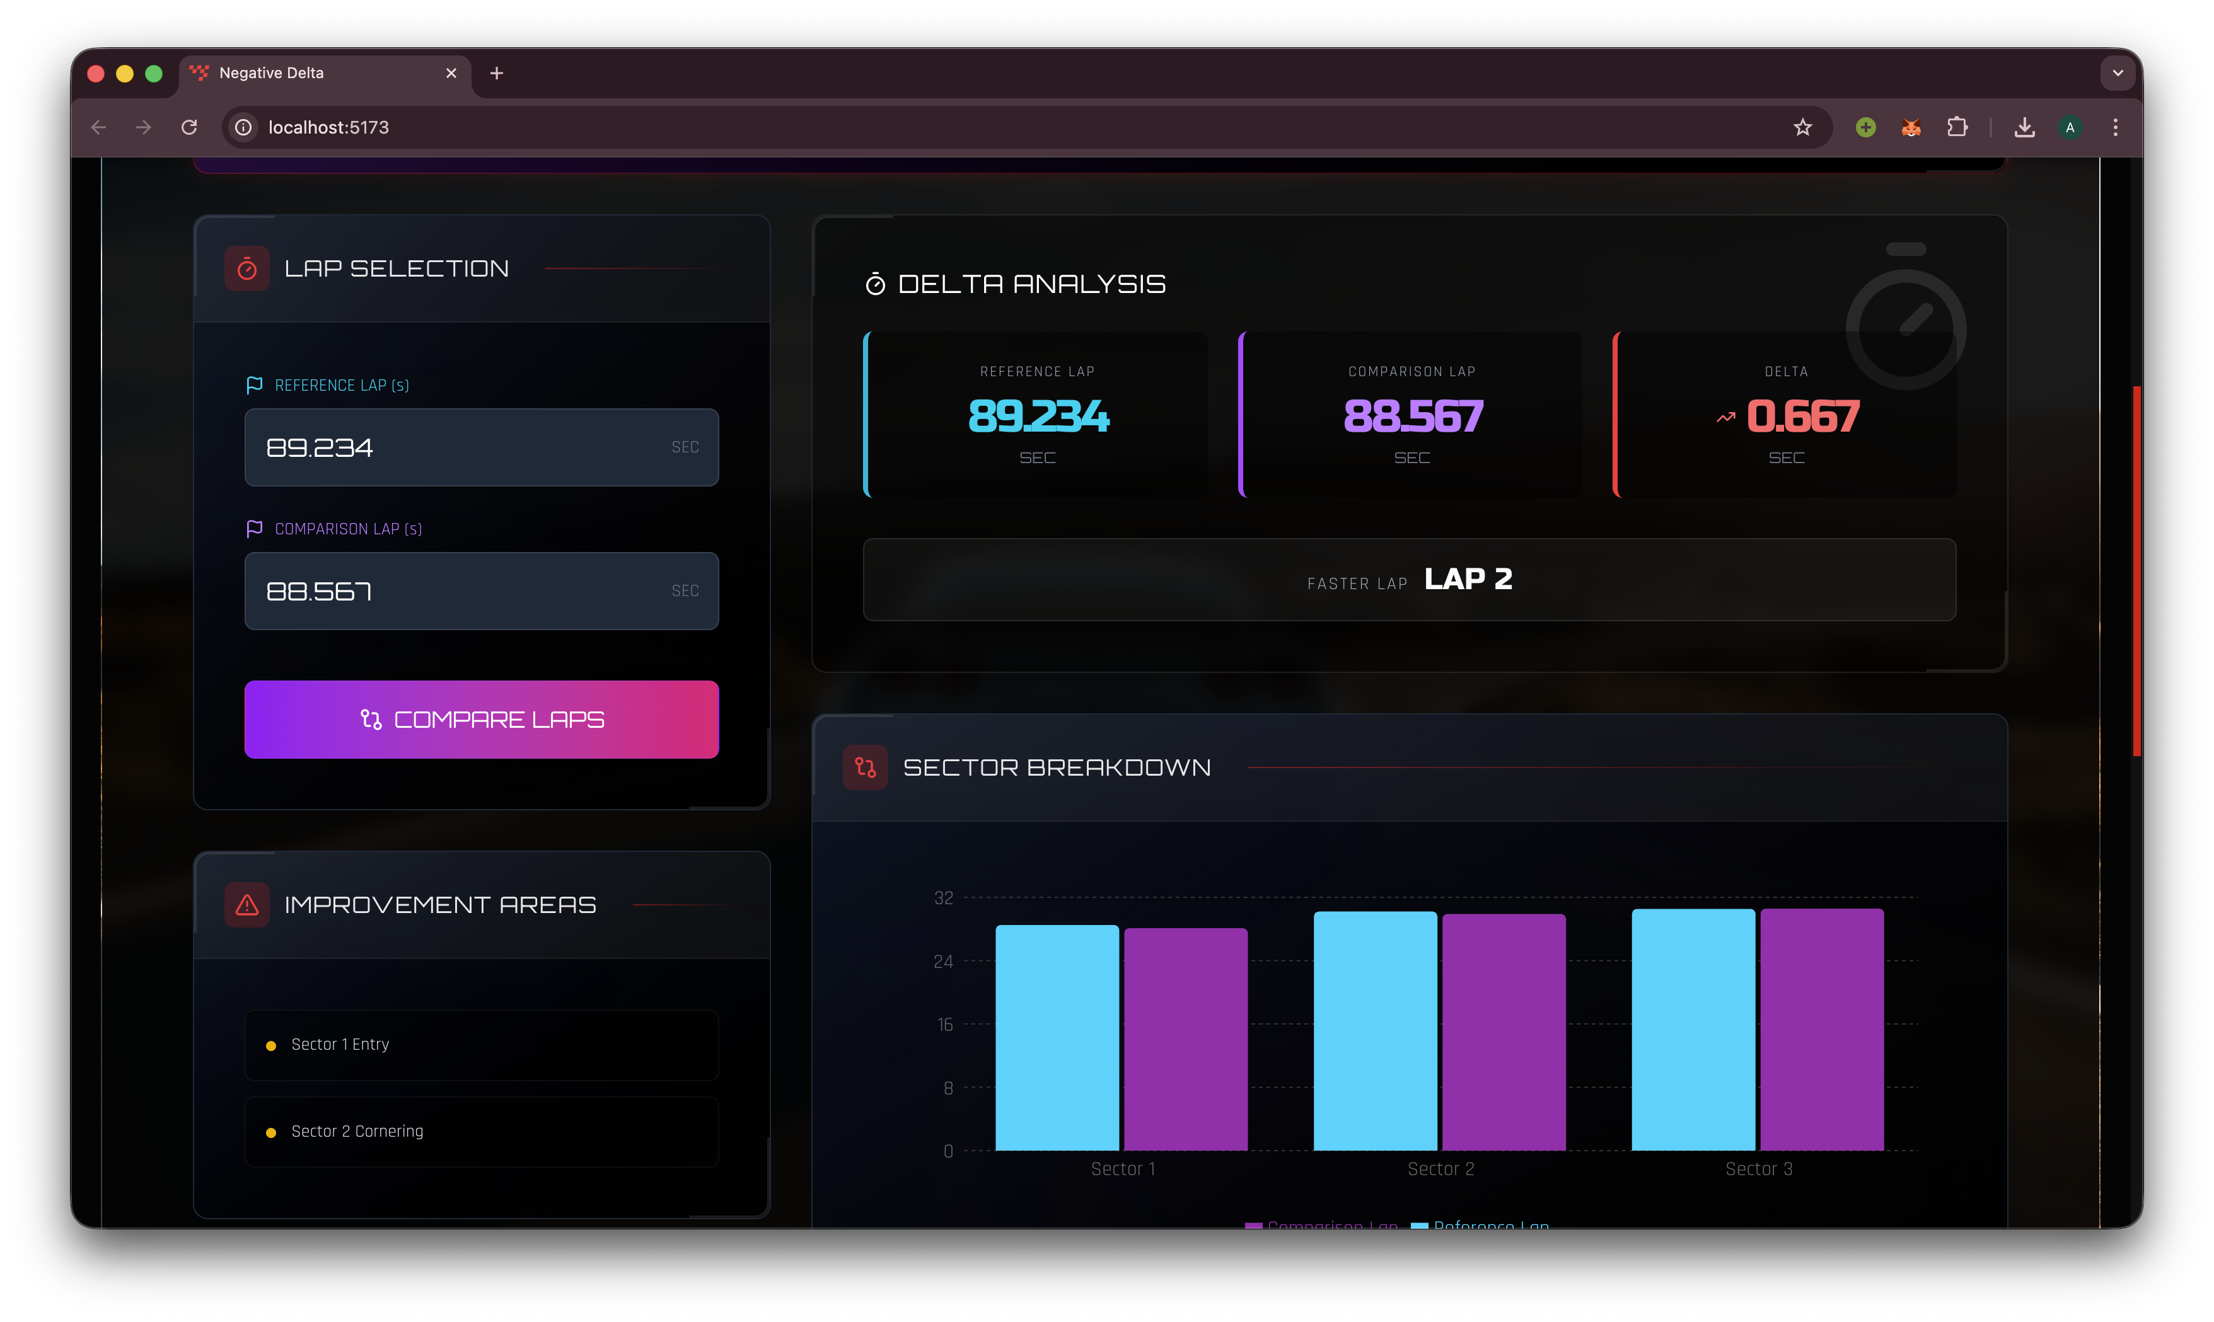Open a new browser tab
Image resolution: width=2214 pixels, height=1322 pixels.
[496, 73]
